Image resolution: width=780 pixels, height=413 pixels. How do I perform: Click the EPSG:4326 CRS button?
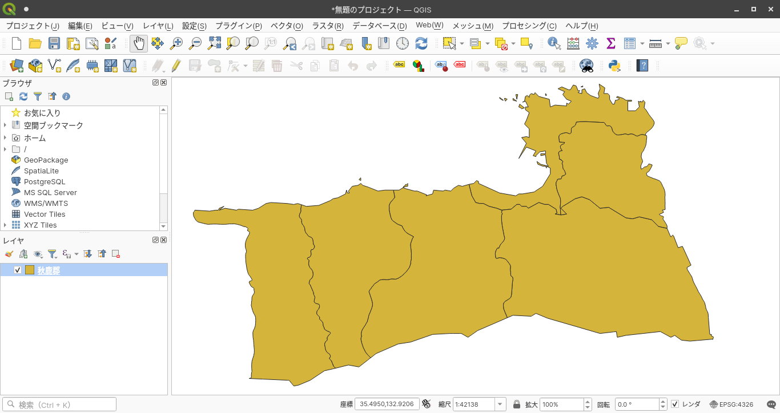(731, 404)
